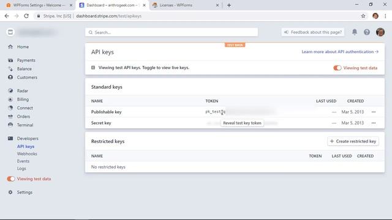
Task: Open API keys under Developers
Action: coord(26,147)
